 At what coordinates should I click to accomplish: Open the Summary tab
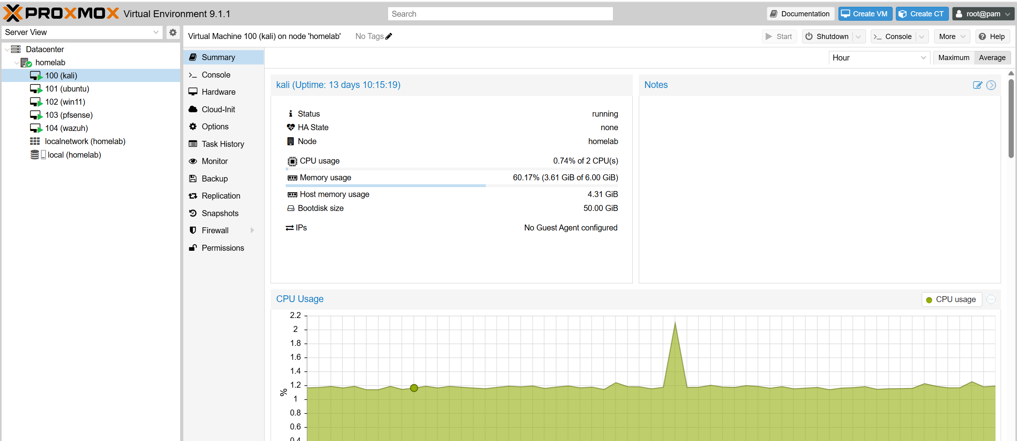224,57
